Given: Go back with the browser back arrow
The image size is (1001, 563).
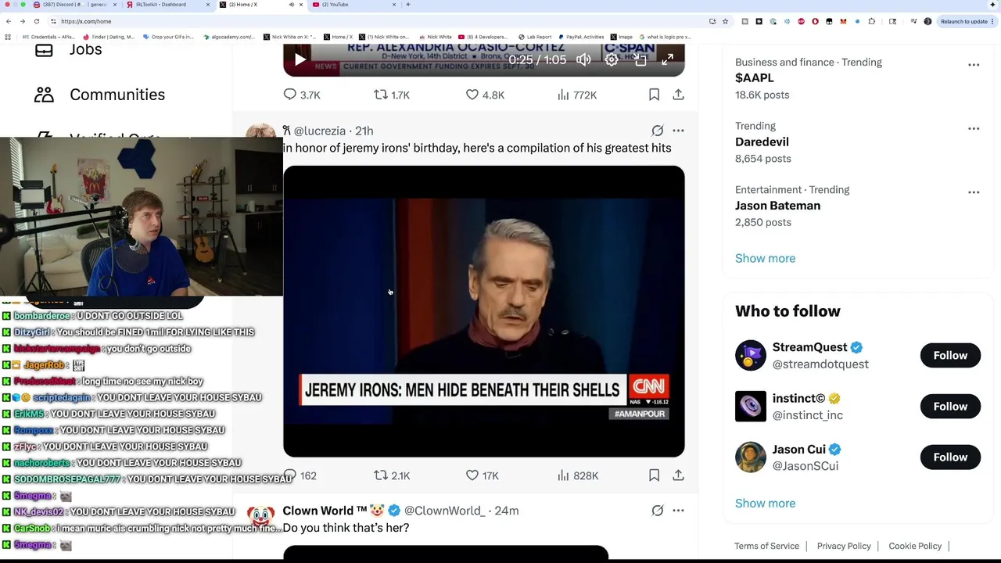Looking at the screenshot, I should 8,21.
